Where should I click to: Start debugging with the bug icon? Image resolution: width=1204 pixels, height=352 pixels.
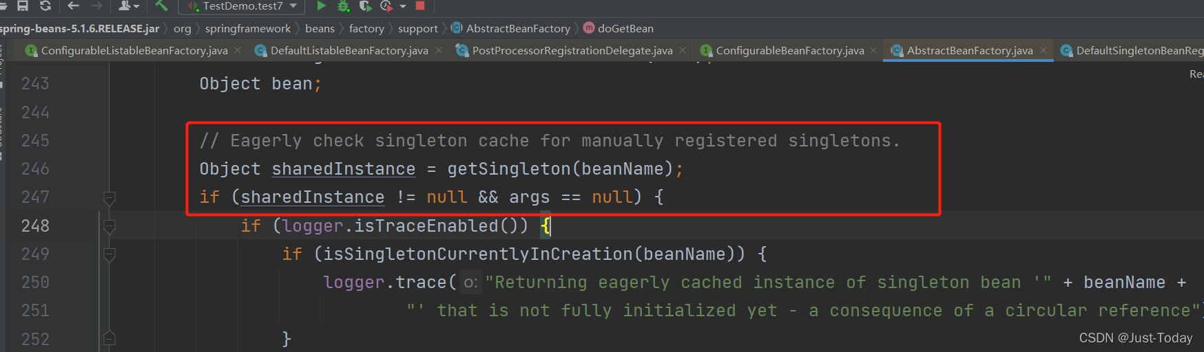tap(343, 6)
